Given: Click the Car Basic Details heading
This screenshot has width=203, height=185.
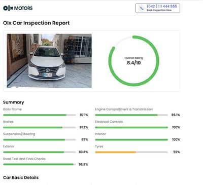Looking at the screenshot, I should 21,177.
